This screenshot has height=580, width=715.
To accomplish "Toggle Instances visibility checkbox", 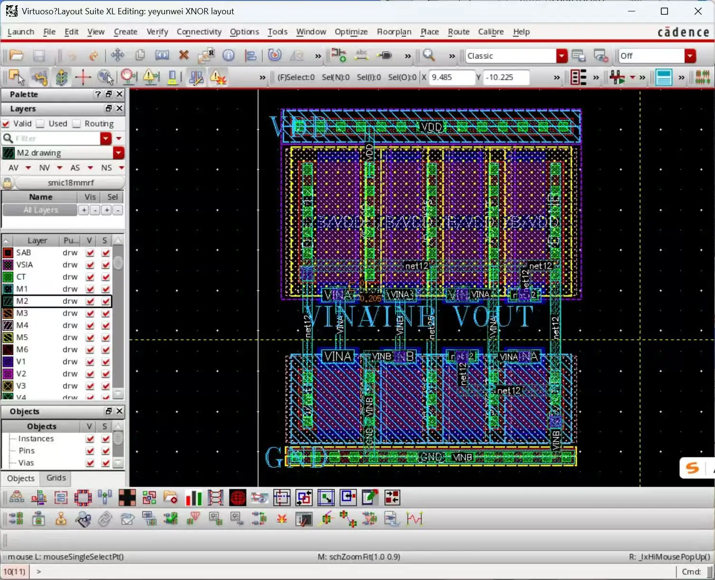I will coord(90,439).
